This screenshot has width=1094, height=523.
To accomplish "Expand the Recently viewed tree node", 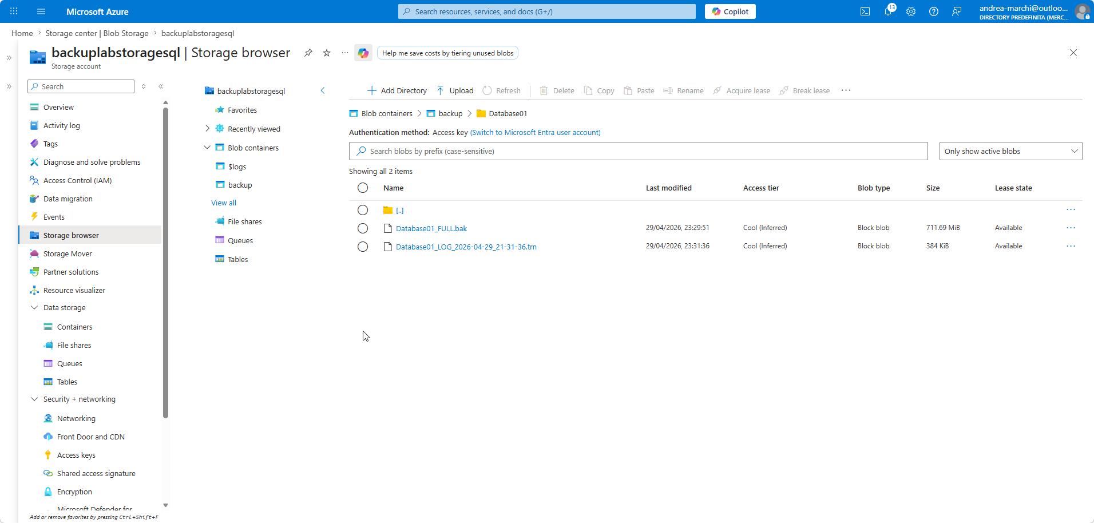I will pos(207,129).
